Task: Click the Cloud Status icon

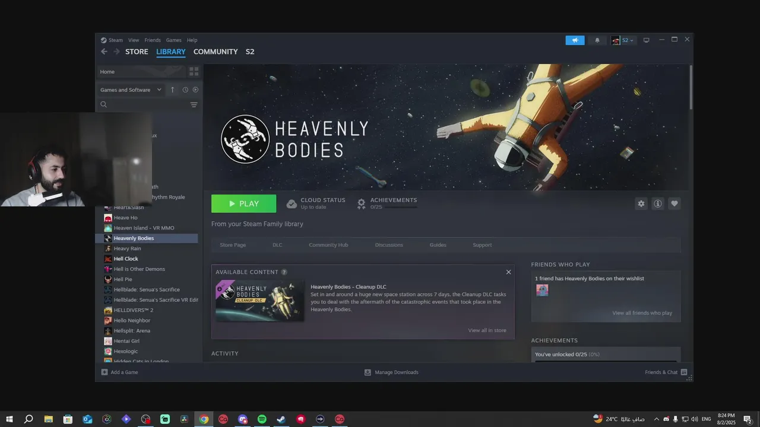Action: [x=292, y=203]
